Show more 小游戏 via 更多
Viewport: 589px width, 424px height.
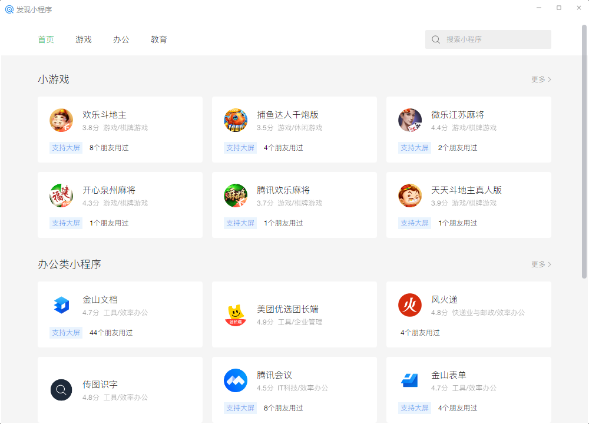coord(541,79)
